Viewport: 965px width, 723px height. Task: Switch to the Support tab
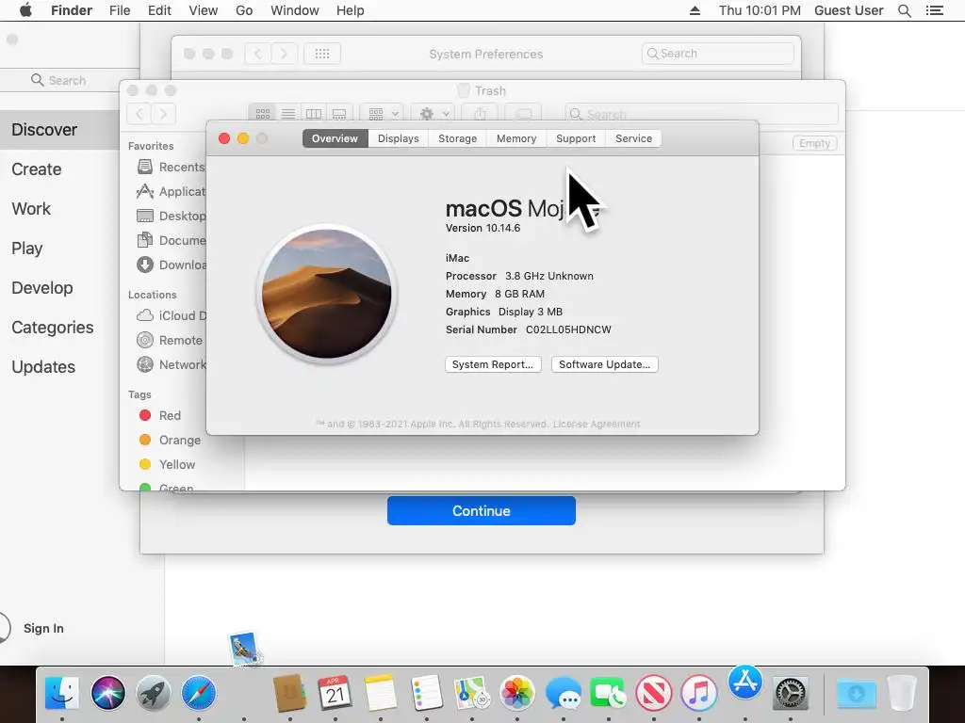tap(576, 138)
